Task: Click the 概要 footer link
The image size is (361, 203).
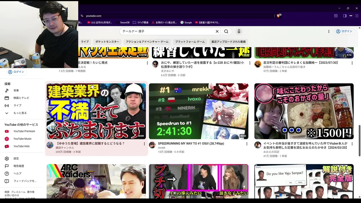Action: (x=7, y=192)
